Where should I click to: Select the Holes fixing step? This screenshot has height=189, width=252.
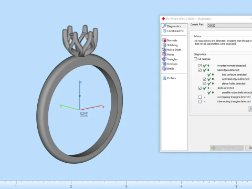(168, 55)
